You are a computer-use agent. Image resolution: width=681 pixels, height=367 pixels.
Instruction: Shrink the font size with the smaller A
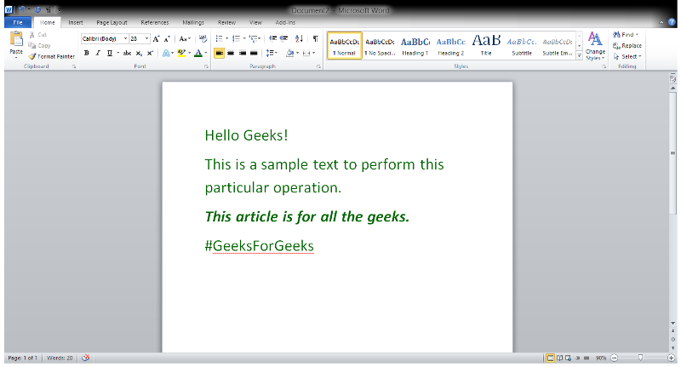tap(167, 38)
